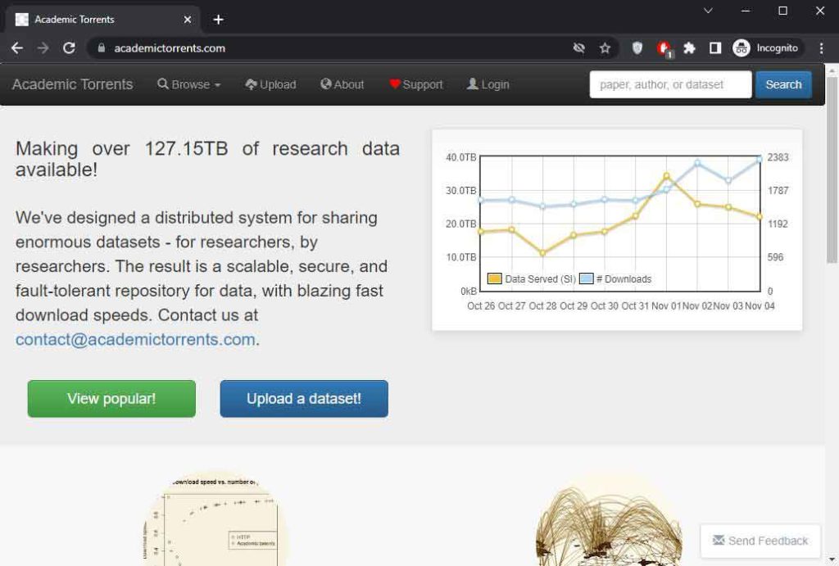Viewport: 839px width, 566px height.
Task: Bookmark this page with the star icon
Action: [x=605, y=48]
